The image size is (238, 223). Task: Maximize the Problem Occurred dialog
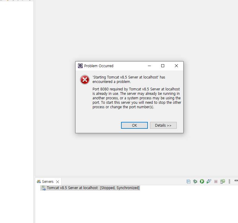tap(163, 66)
